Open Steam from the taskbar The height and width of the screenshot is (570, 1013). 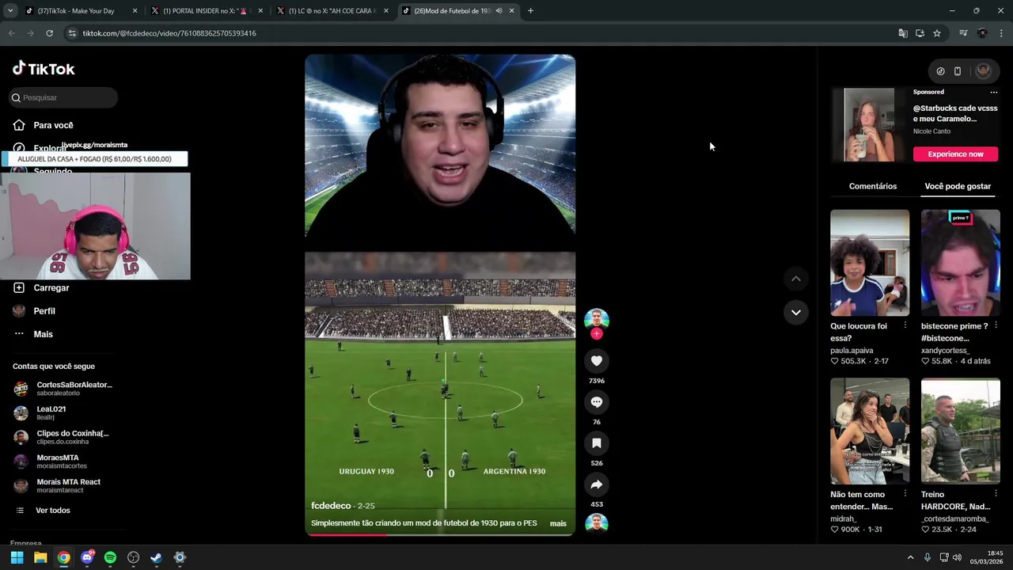157,557
